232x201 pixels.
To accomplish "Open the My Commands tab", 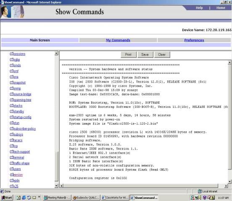I will [x=118, y=40].
